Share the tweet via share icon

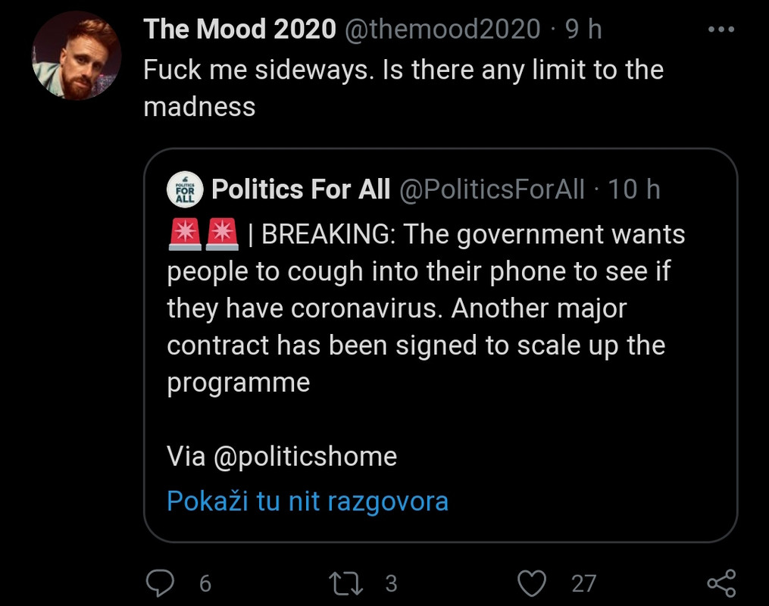click(721, 583)
